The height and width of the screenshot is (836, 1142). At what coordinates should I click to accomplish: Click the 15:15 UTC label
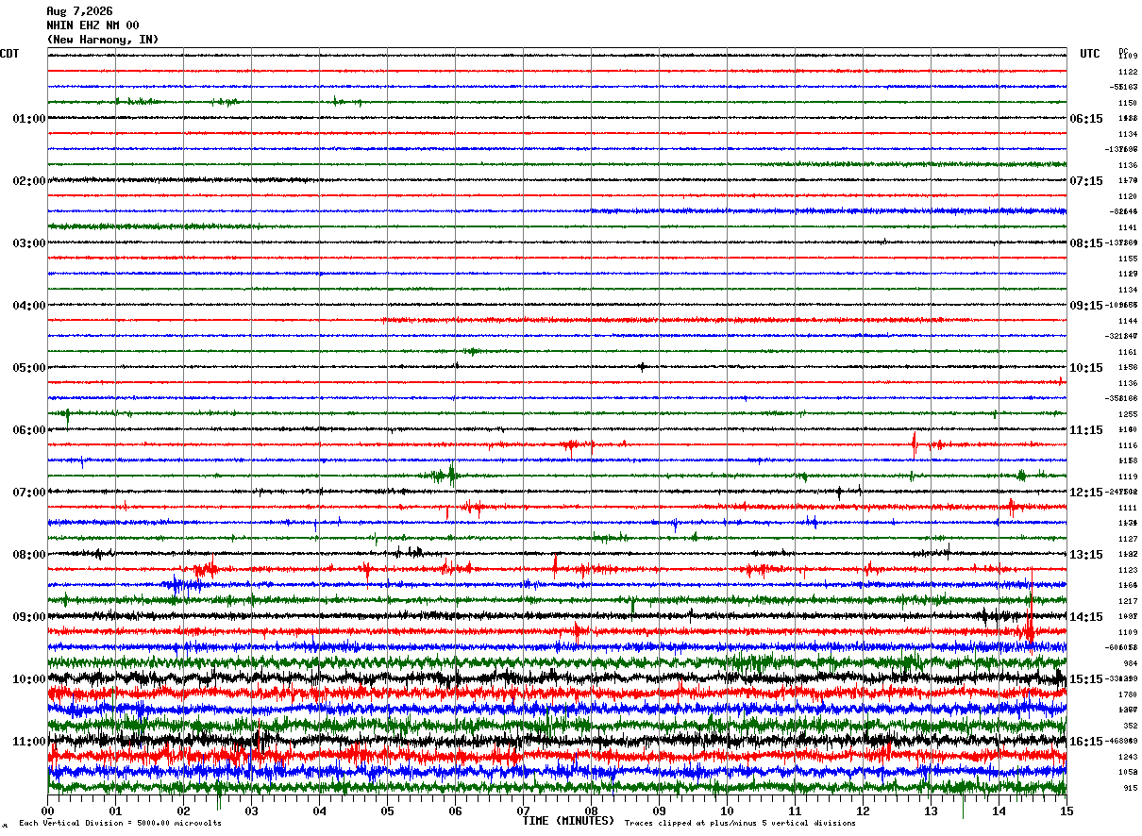(x=1086, y=679)
